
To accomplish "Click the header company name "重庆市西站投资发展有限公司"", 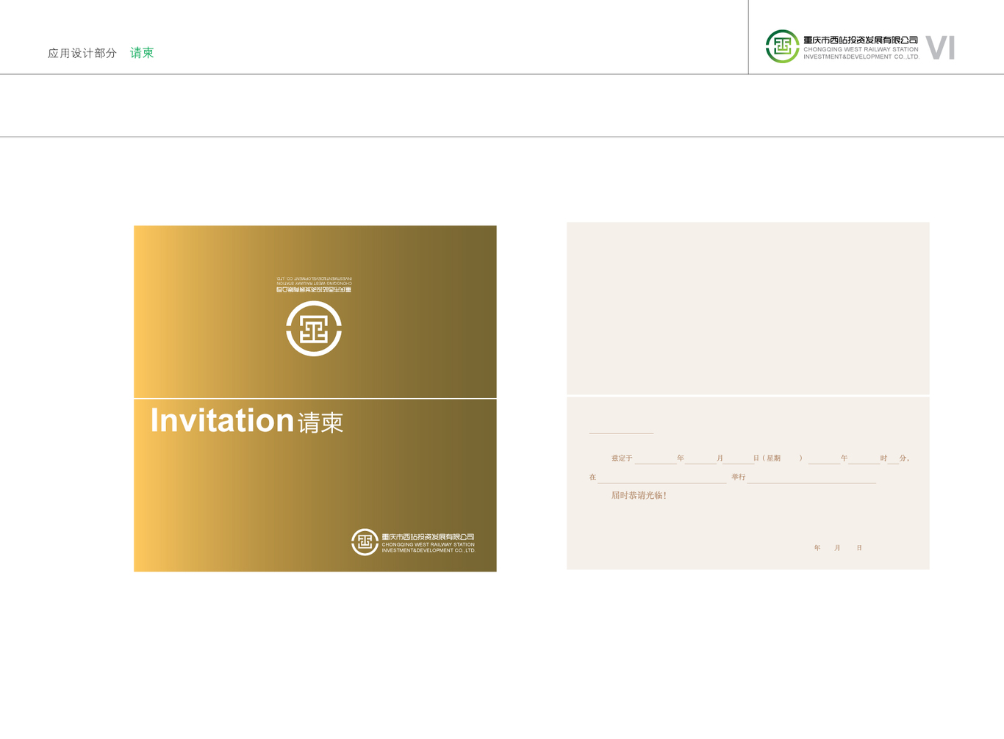I will (861, 40).
